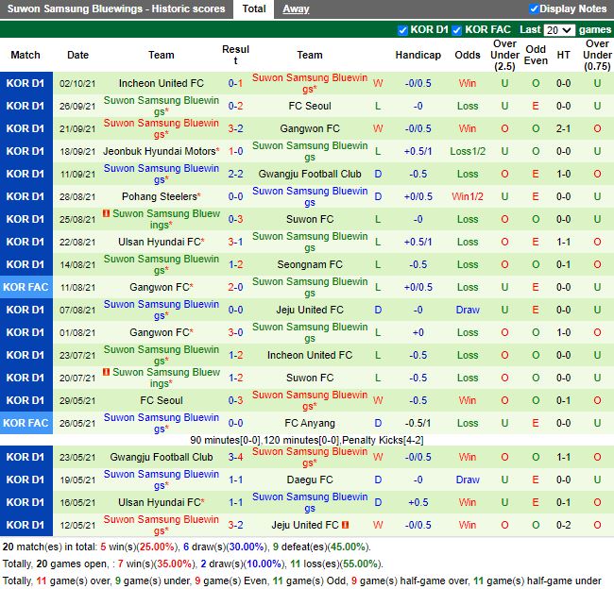Uncheck the KOR D1 checkbox

pyautogui.click(x=403, y=30)
